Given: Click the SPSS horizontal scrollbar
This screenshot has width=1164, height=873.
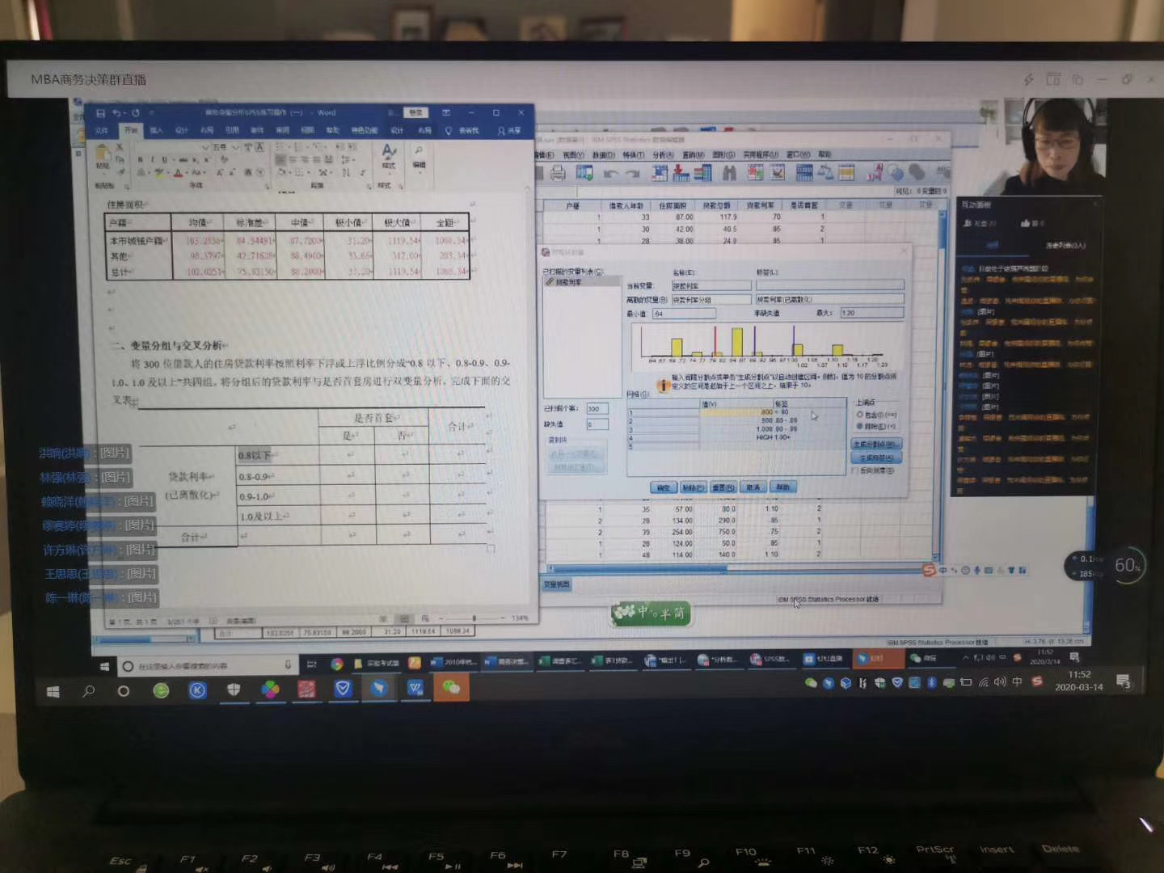Looking at the screenshot, I should click(636, 568).
